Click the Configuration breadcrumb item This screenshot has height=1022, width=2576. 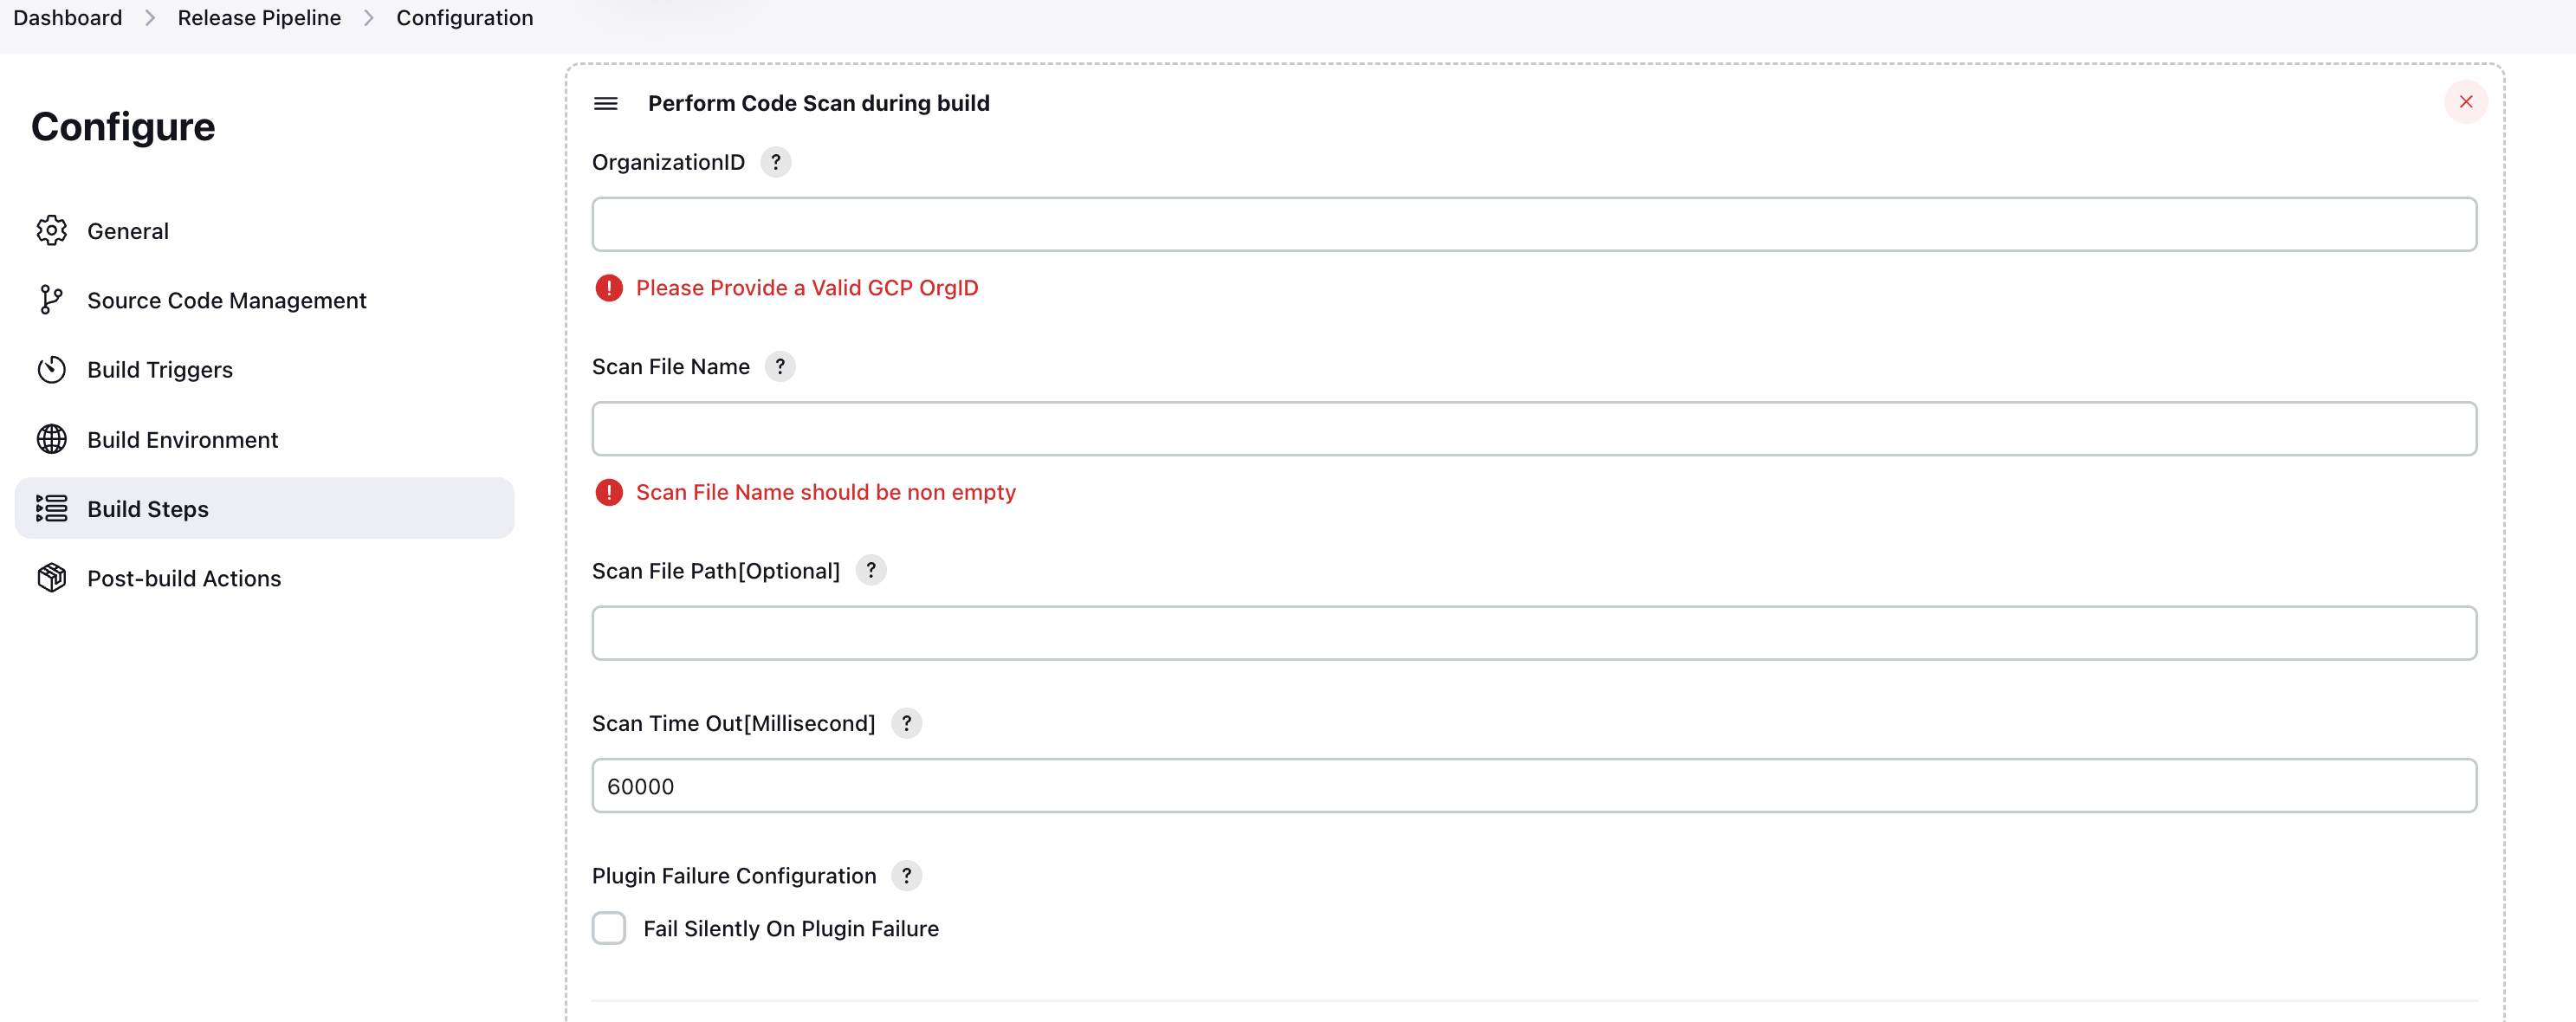coord(463,16)
